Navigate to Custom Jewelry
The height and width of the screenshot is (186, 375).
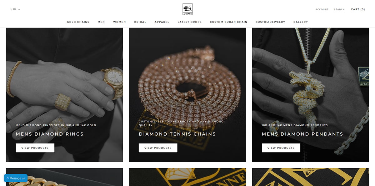[x=270, y=22]
